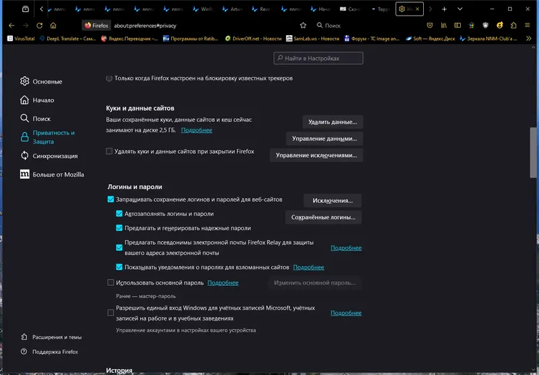Switch to the Revo tab
The width and height of the screenshot is (539, 375).
(x=262, y=9)
